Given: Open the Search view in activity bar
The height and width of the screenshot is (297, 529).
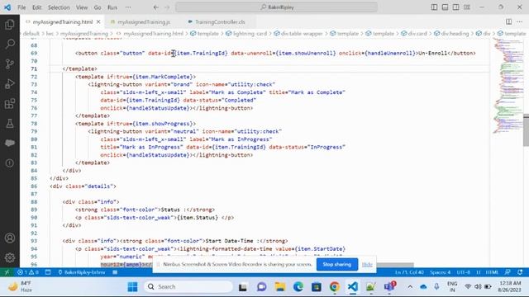Looking at the screenshot, I should coord(10,44).
